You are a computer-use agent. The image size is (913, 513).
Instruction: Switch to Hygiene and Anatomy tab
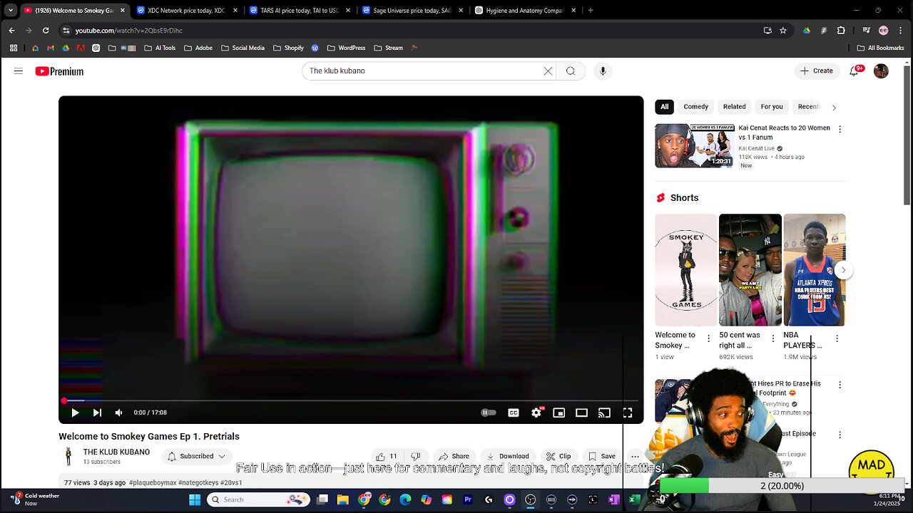pos(526,11)
